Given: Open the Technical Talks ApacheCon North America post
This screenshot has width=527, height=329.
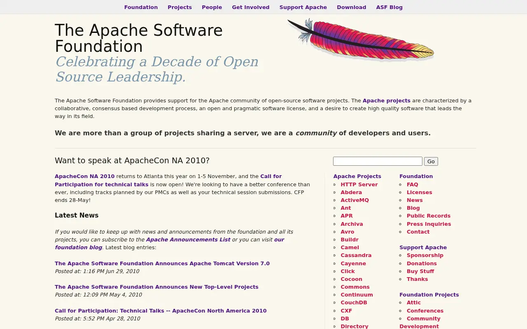Looking at the screenshot, I should point(161,311).
